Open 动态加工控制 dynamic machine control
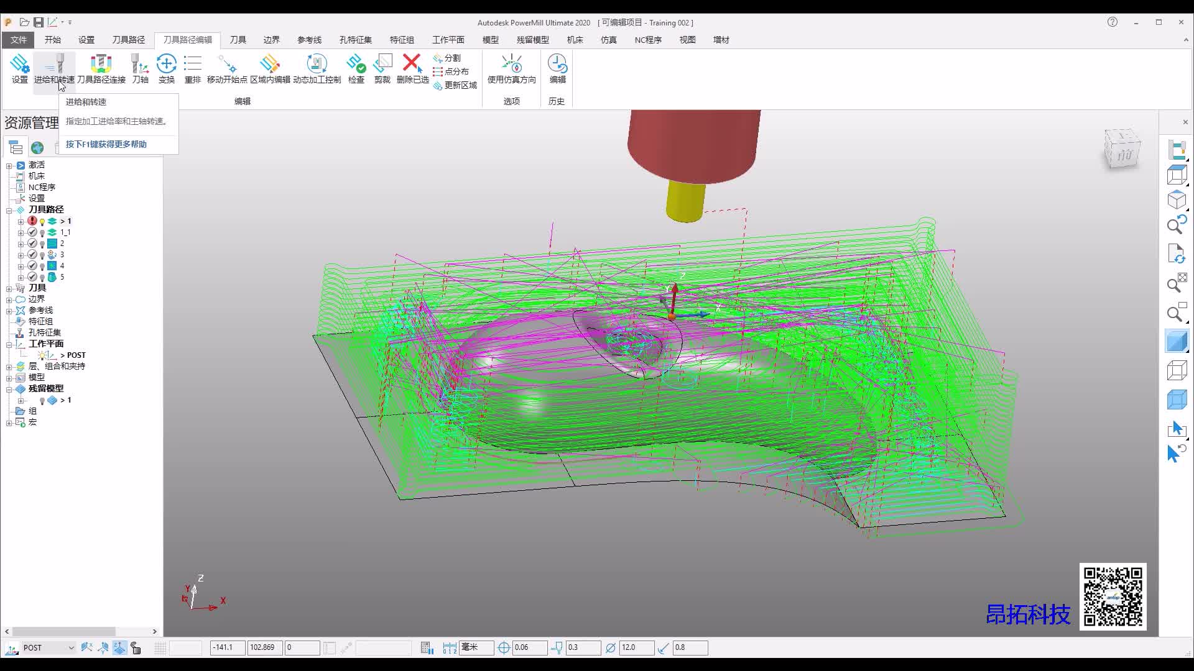The image size is (1194, 671). (317, 68)
